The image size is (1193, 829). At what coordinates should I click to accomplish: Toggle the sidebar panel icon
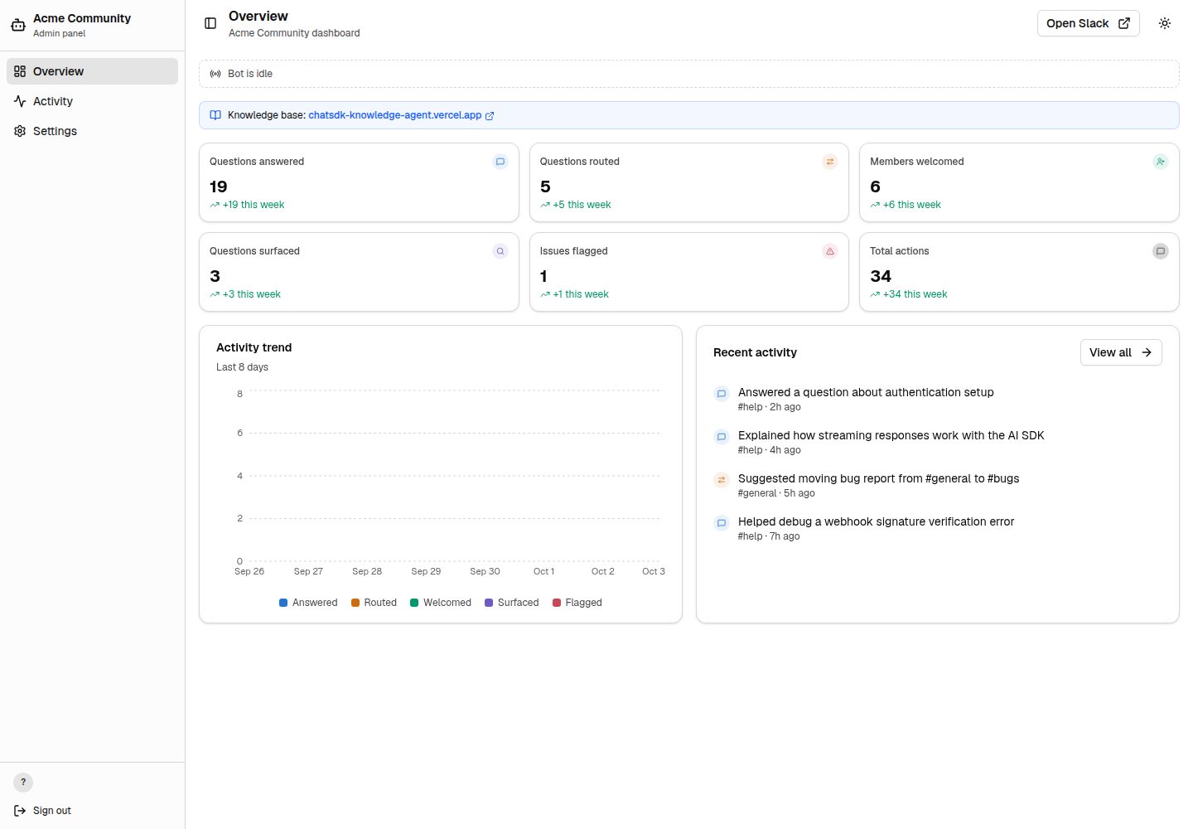(x=210, y=23)
